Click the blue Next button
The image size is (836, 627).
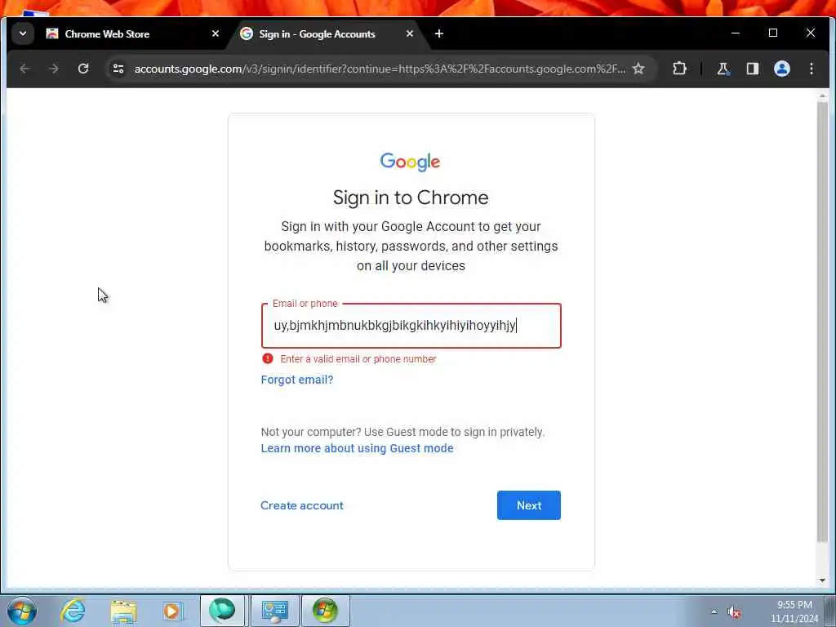click(x=529, y=505)
